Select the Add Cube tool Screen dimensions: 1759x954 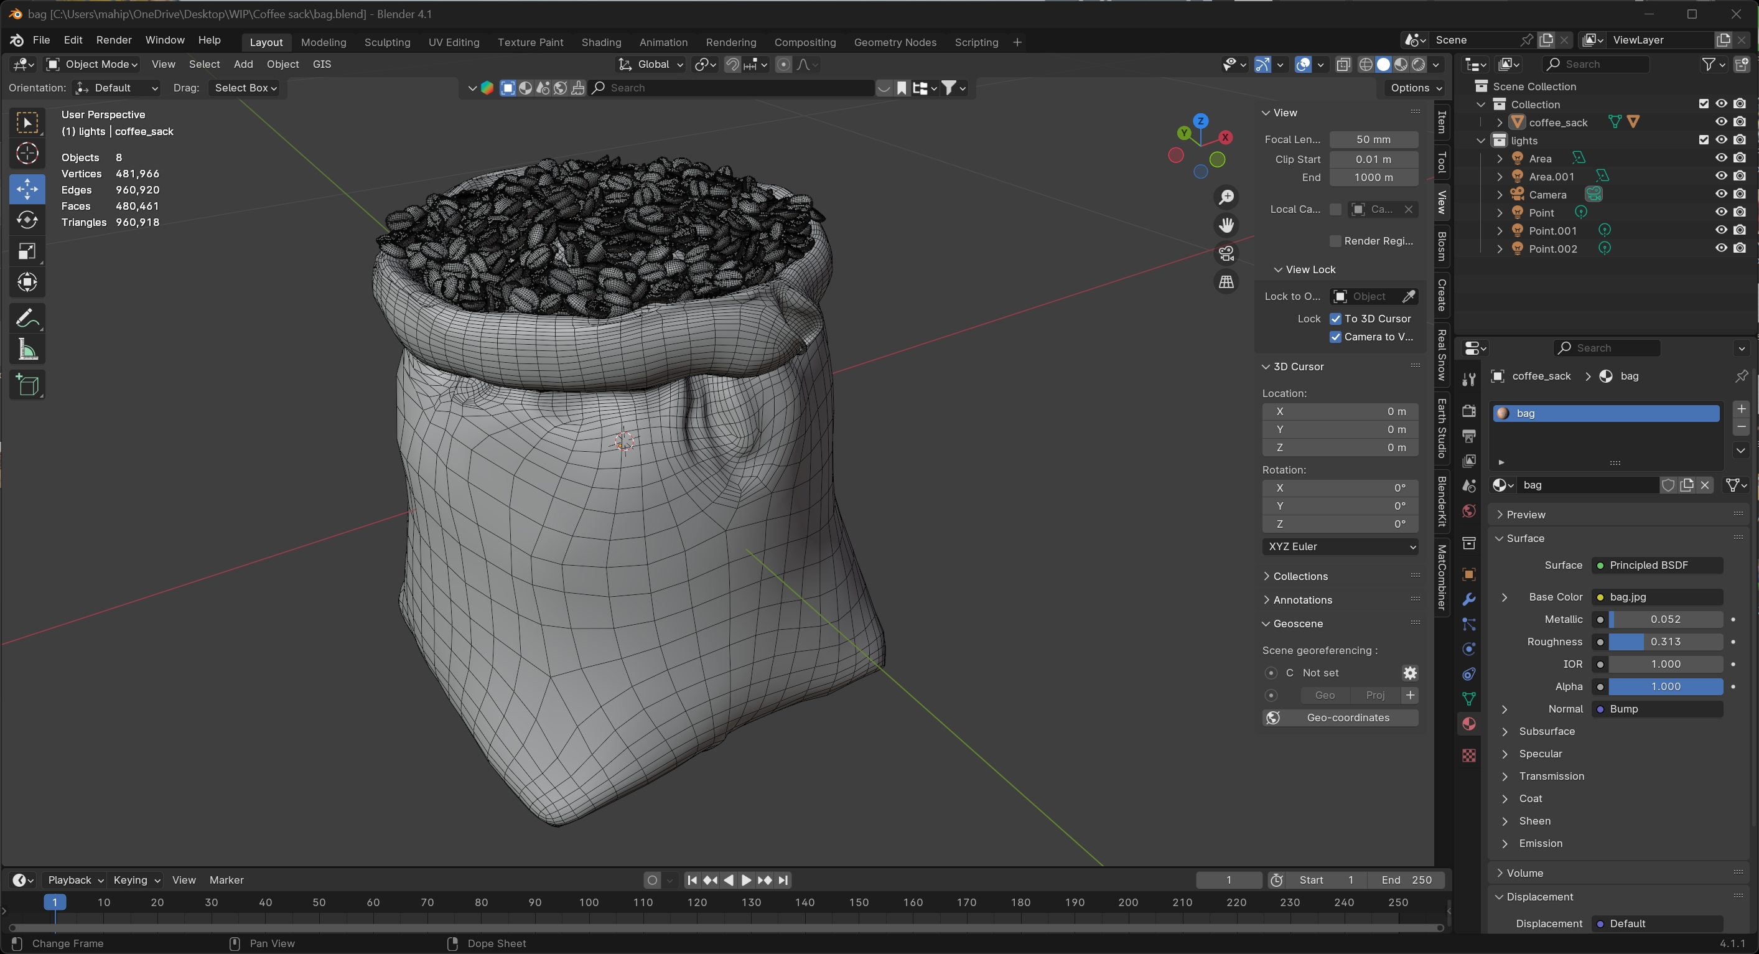point(27,385)
